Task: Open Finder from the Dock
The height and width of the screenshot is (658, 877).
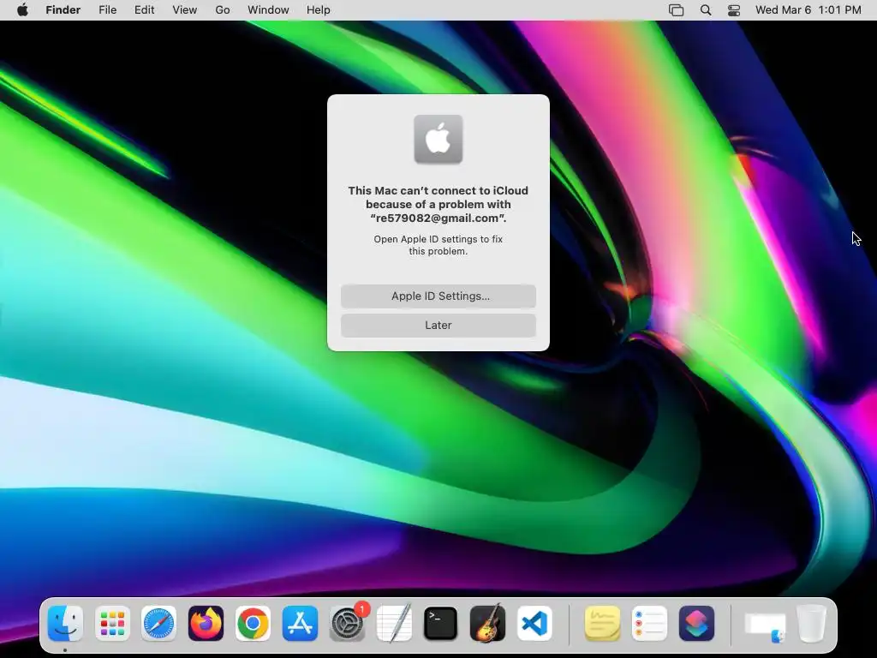Action: pyautogui.click(x=65, y=623)
